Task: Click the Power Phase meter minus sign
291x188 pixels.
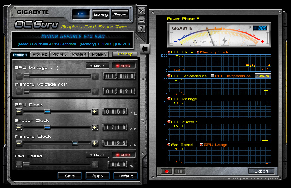Action: coord(175,41)
